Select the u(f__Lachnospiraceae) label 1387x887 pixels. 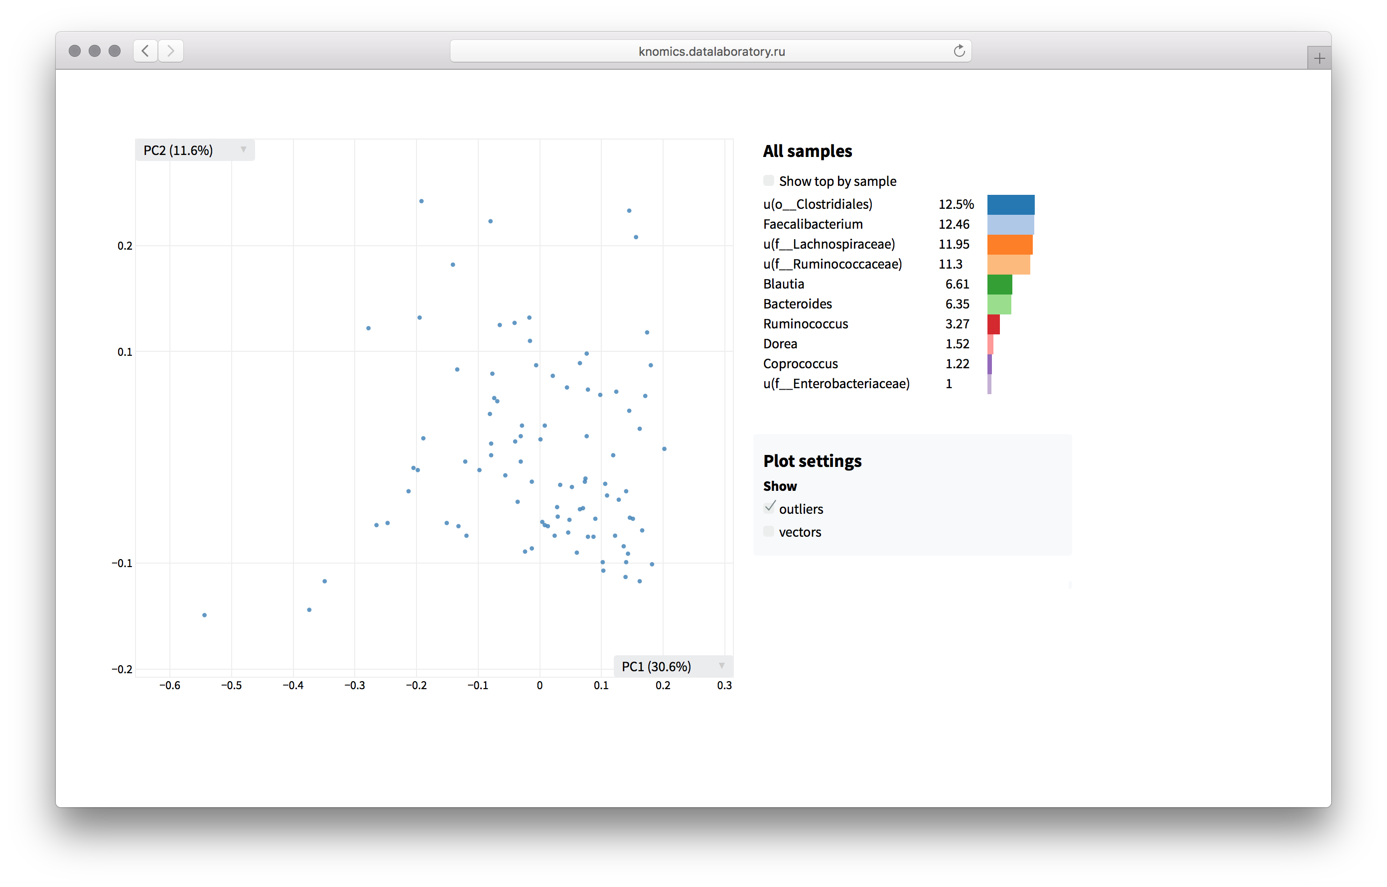tap(829, 244)
